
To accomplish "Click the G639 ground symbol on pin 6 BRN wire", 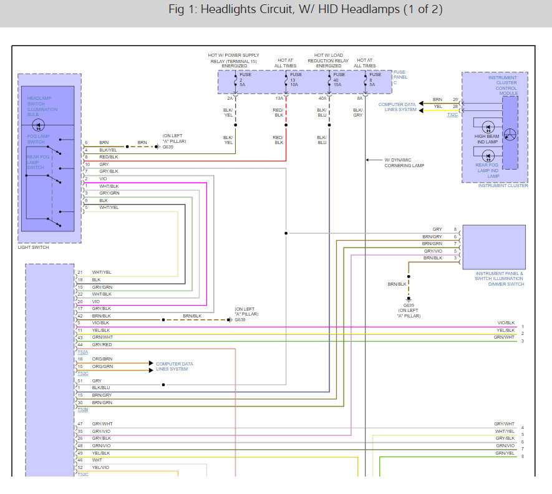I will coord(158,147).
